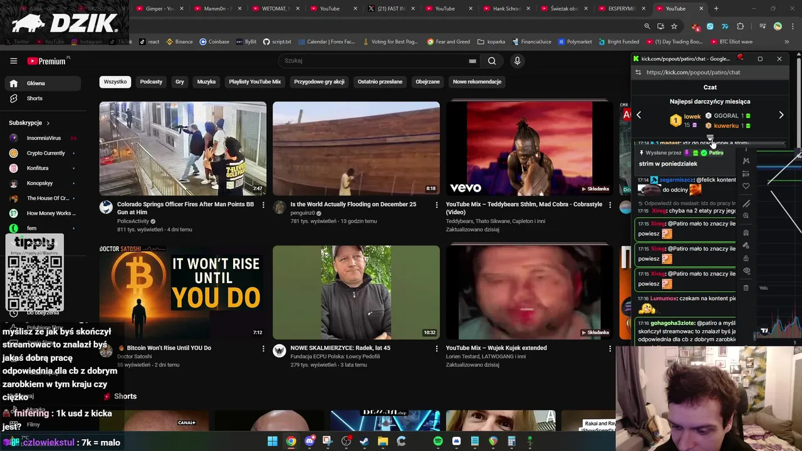The image size is (802, 451).
Task: Click Kick popout address bar URL
Action: coord(693,72)
